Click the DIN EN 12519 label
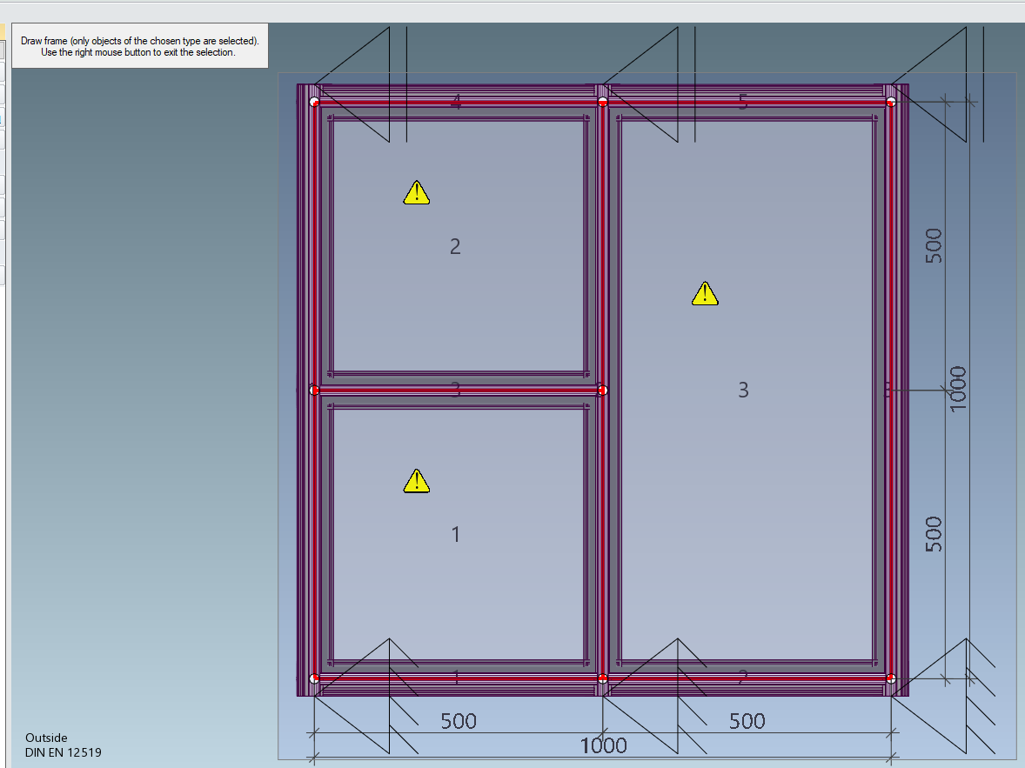 point(64,752)
